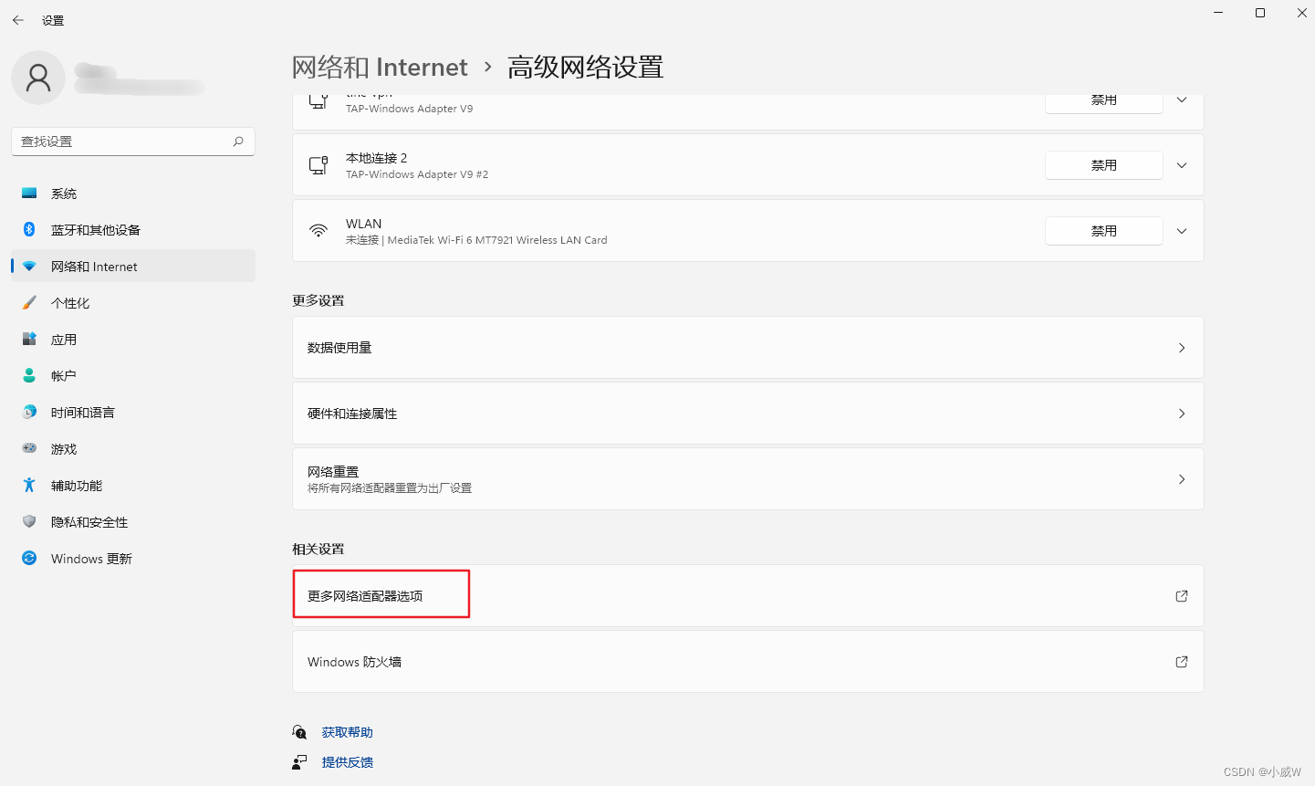This screenshot has height=786, width=1315.
Task: Open 数据使用量 via its chevron
Action: pyautogui.click(x=1182, y=348)
